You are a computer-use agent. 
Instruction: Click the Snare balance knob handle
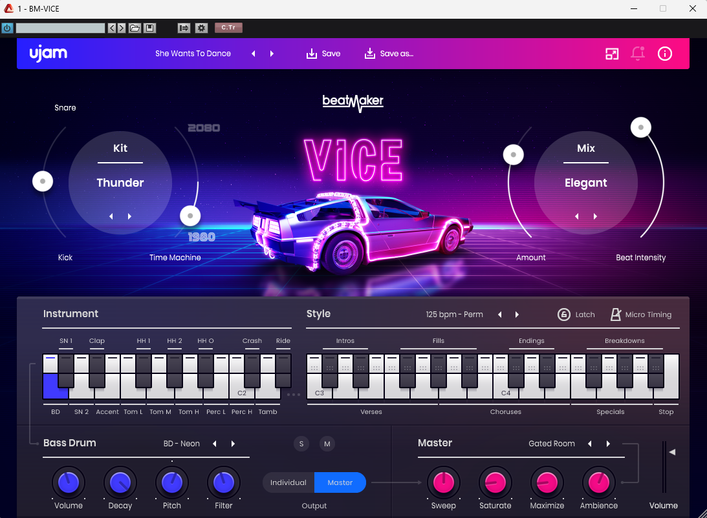coord(43,181)
